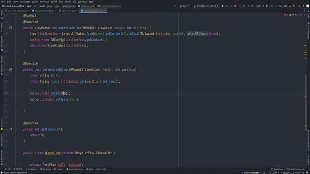
Task: Click the line and column position indicator
Action: pos(263,173)
